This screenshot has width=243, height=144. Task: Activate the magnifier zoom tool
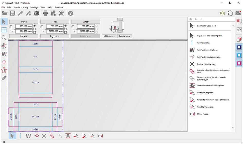[x=4, y=38]
